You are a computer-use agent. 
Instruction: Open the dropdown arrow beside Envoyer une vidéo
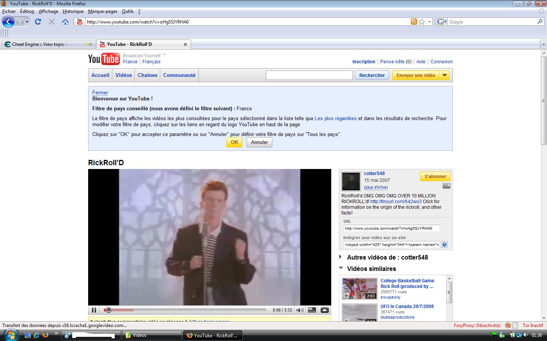tap(444, 75)
